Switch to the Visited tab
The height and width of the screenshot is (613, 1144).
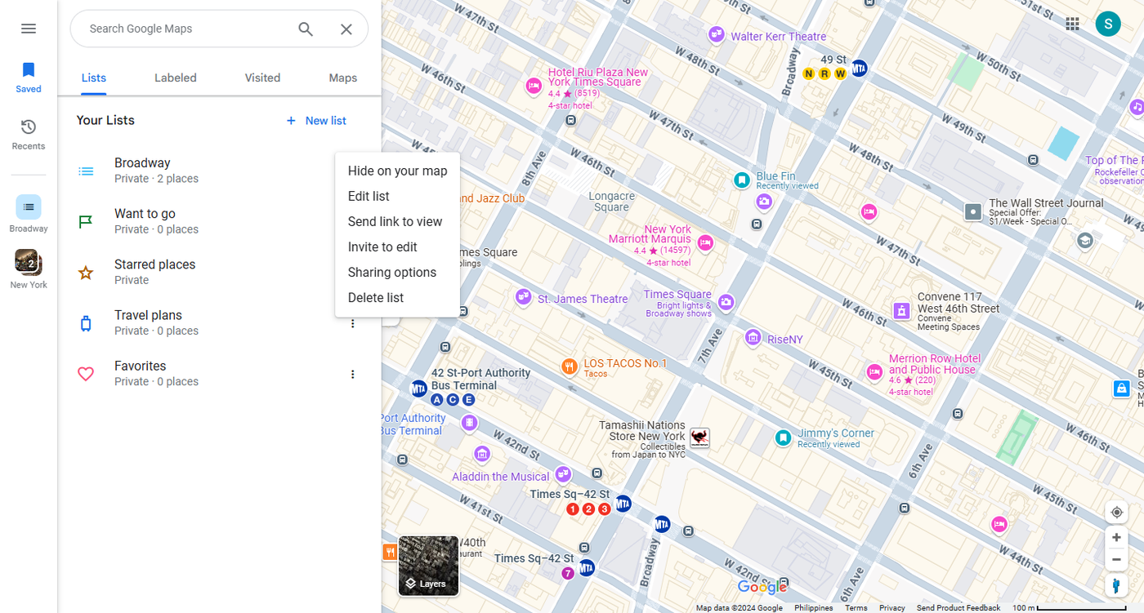click(x=262, y=78)
